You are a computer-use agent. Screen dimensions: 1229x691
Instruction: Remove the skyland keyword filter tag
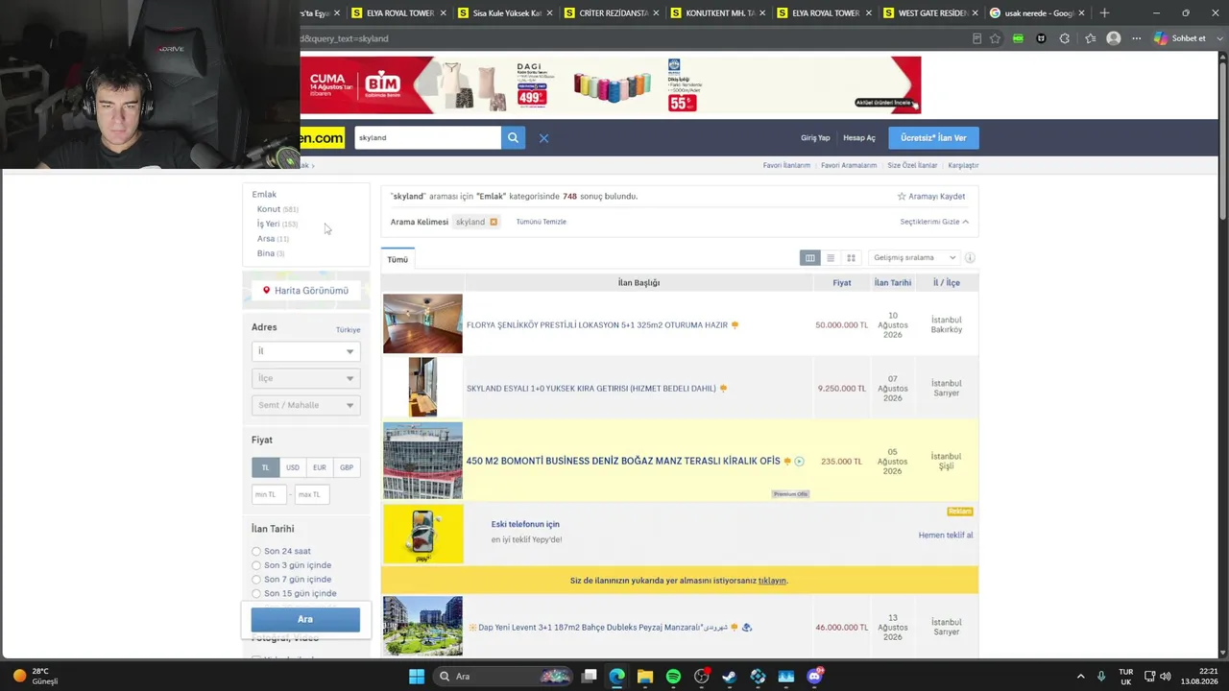494,222
